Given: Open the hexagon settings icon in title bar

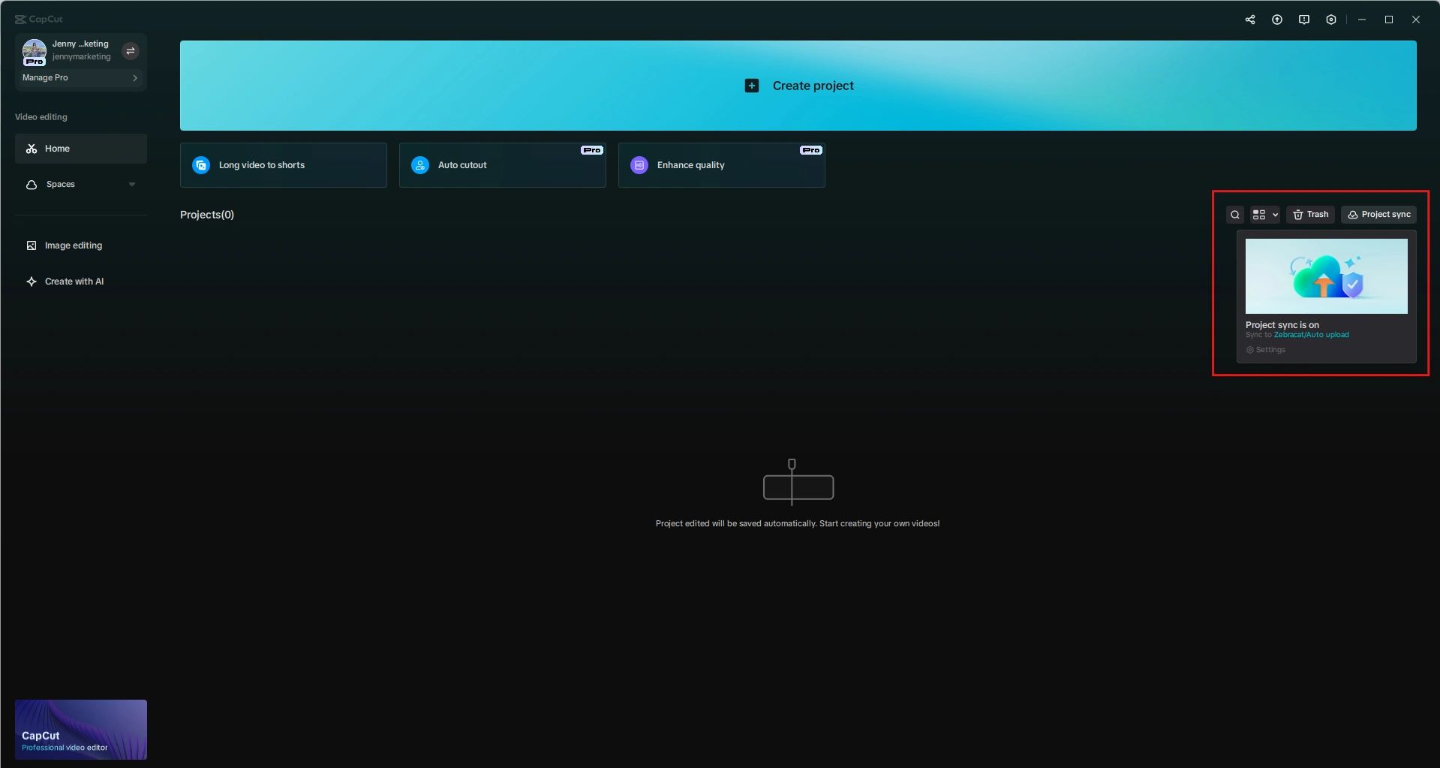Looking at the screenshot, I should tap(1331, 20).
